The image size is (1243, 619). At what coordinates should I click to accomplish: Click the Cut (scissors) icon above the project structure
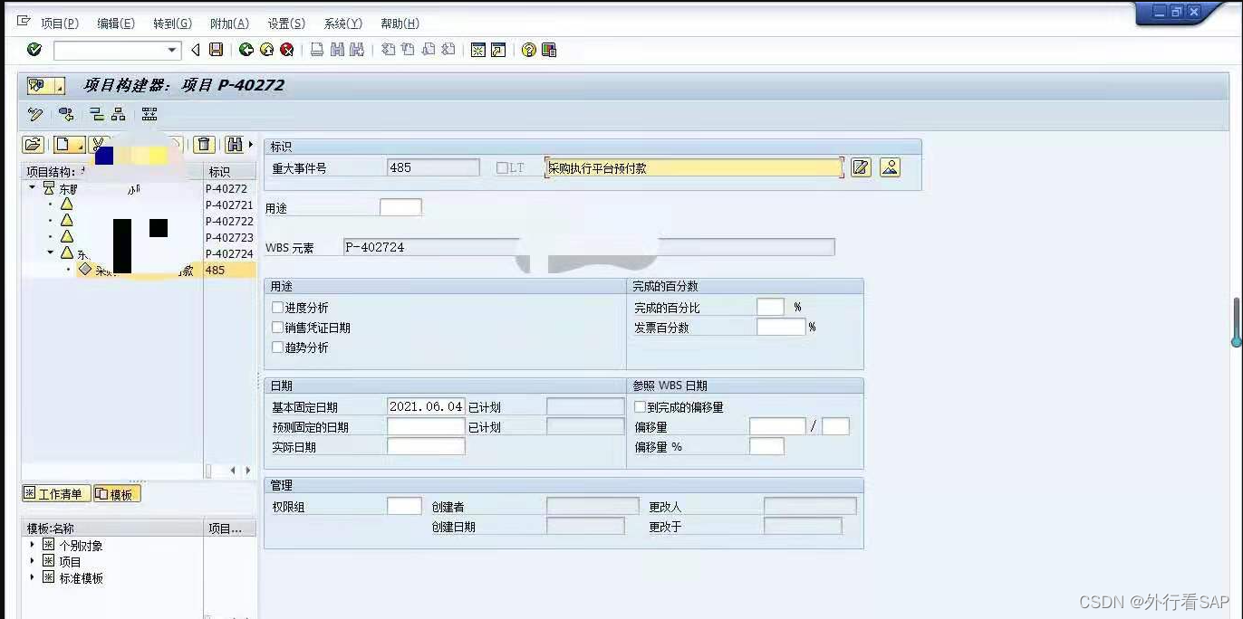tap(98, 143)
